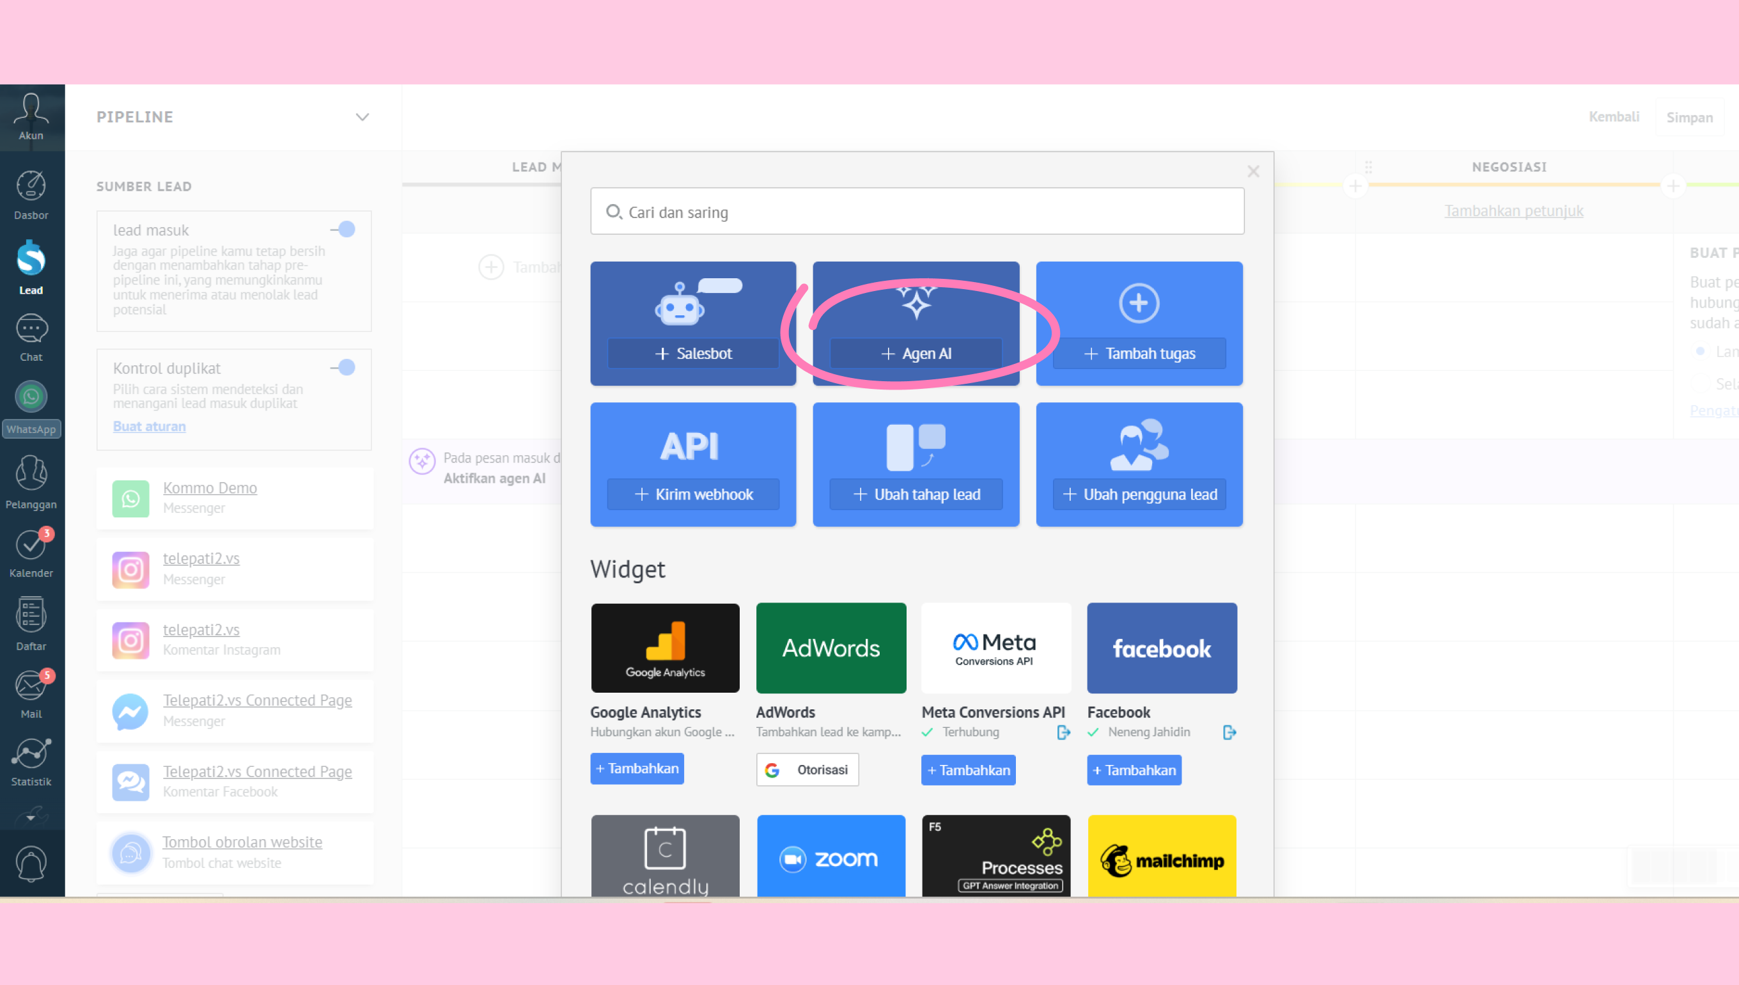Add the Google Analytics widget via Tambahkan
Screen dimensions: 1739x985
(637, 769)
